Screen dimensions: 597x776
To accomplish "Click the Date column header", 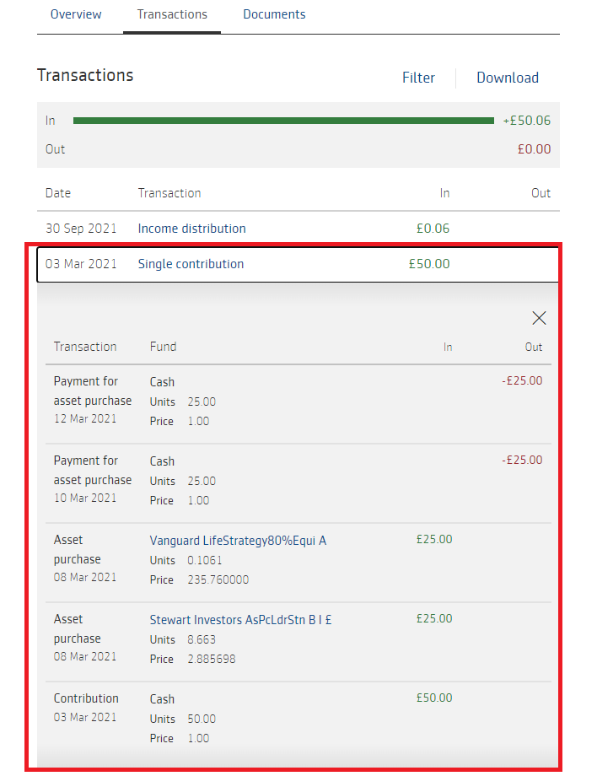I will 58,193.
